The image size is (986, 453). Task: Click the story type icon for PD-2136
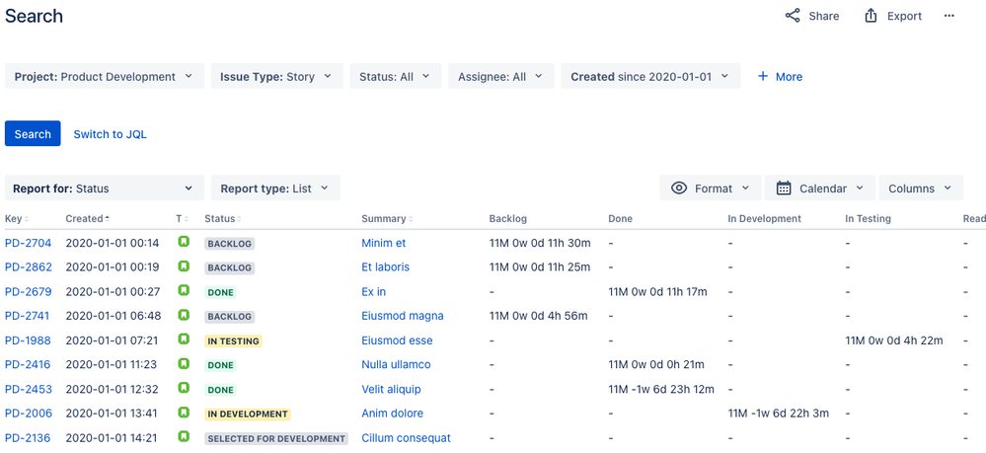point(184,436)
